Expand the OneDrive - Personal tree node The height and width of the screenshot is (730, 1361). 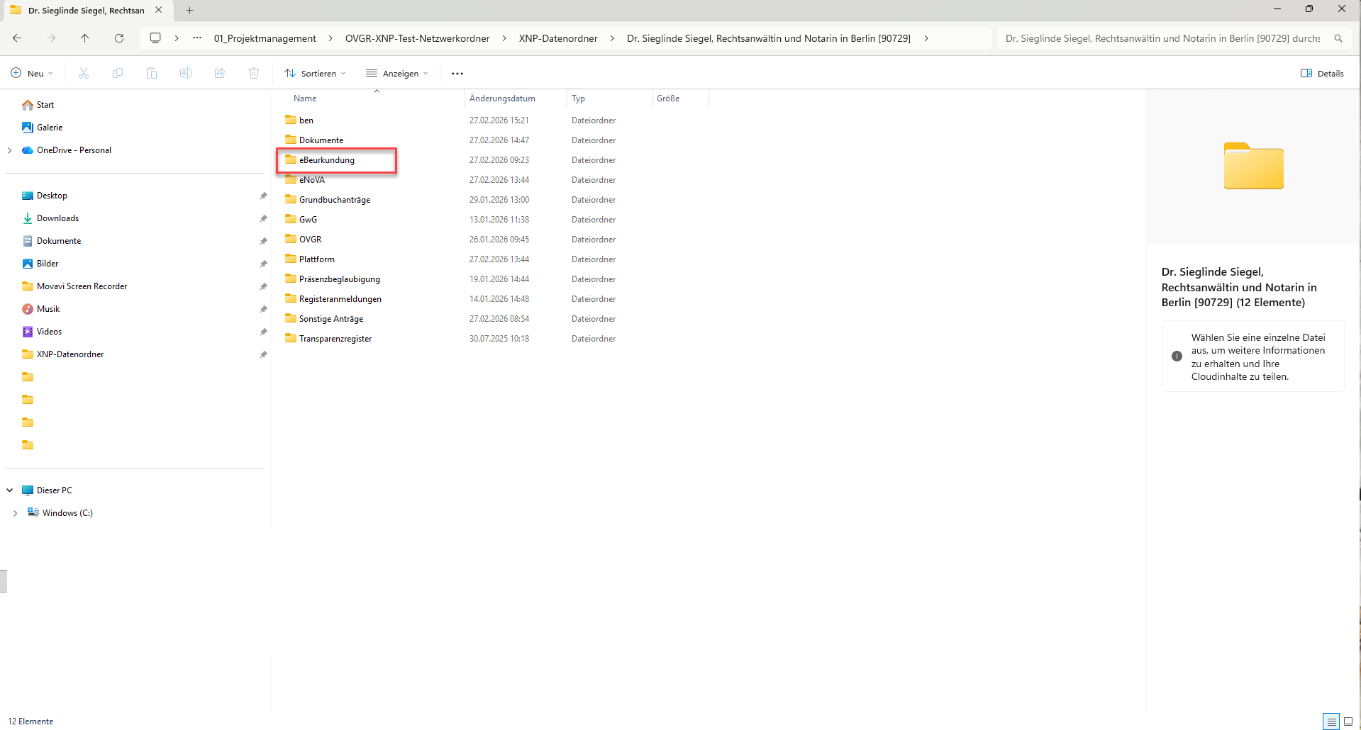coord(10,150)
